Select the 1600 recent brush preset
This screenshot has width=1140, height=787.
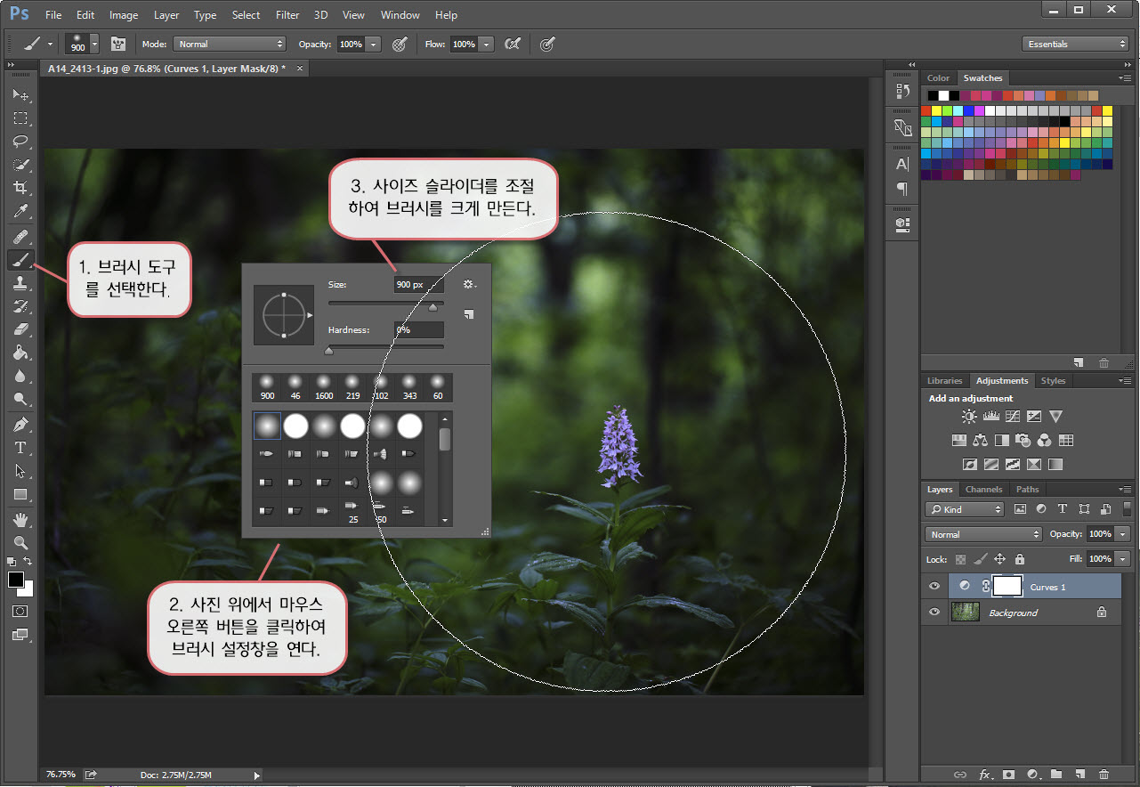point(324,388)
